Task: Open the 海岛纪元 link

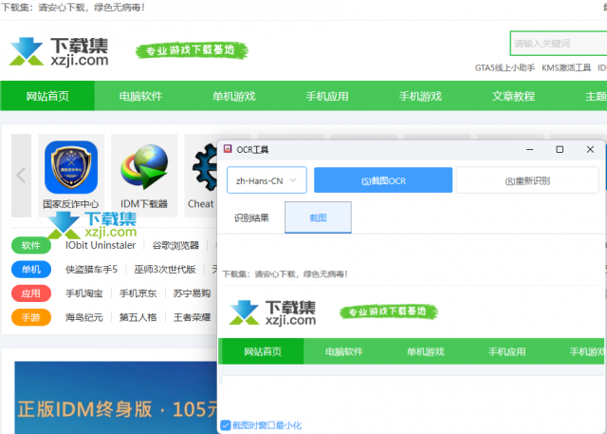Action: [x=84, y=318]
